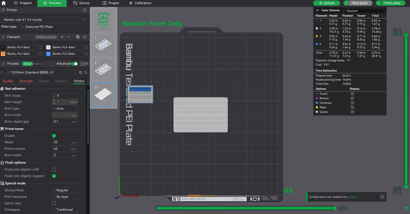Viewport: 410px width, 214px height.
Task: Save the process preset icon
Action: (x=80, y=73)
